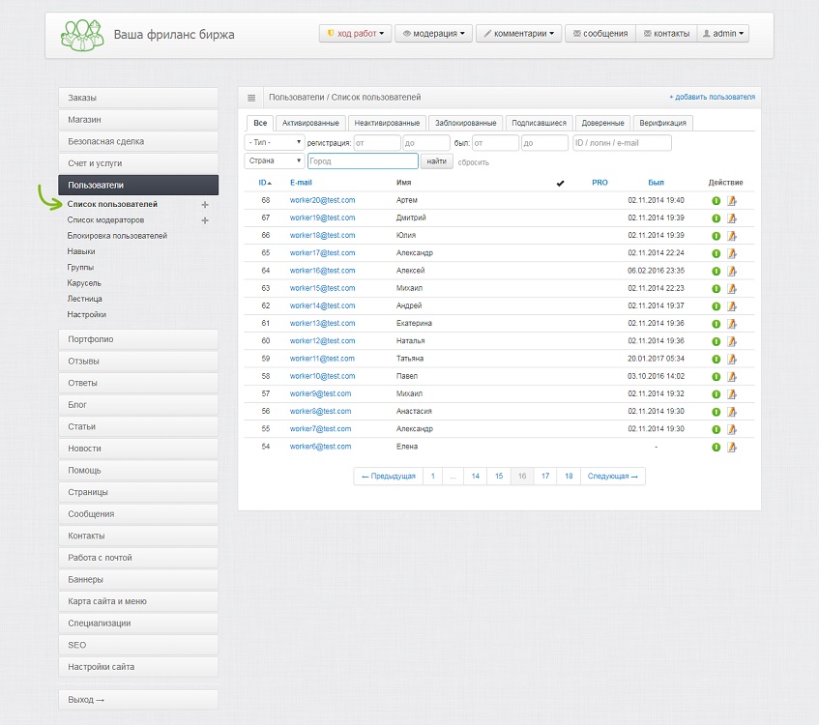Click the сбросить reset link
The image size is (819, 725).
[x=473, y=162]
